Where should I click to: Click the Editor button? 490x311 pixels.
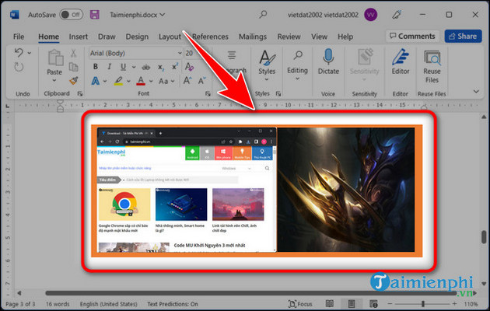pos(401,62)
